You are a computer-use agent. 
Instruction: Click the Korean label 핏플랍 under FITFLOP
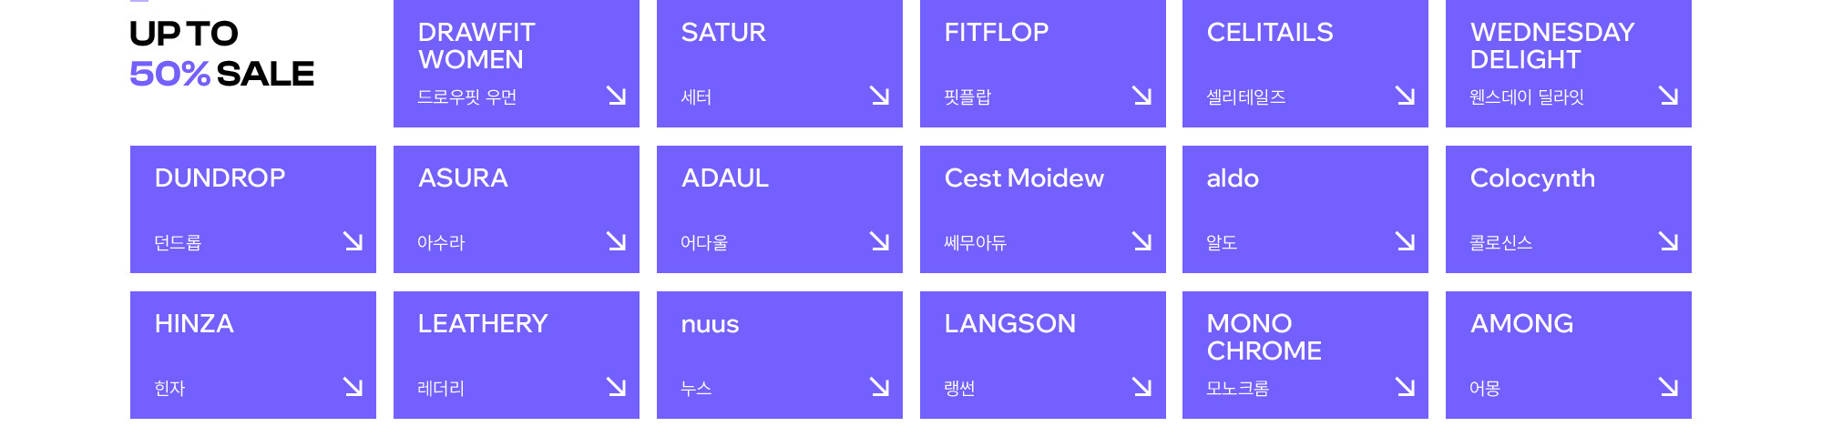point(967,97)
